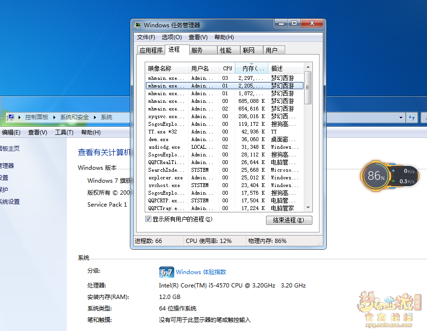
Task: Switch to the 应用程序 tab
Action: (151, 50)
